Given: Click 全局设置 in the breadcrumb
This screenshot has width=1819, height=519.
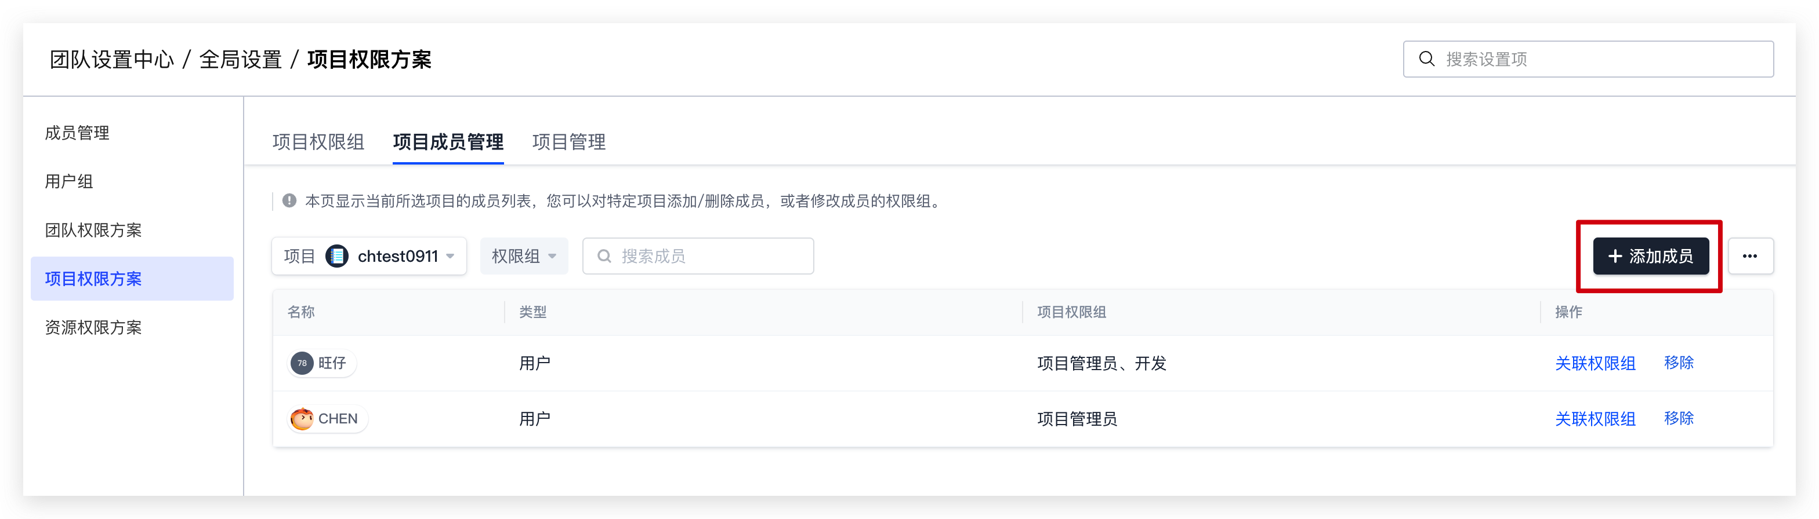Looking at the screenshot, I should point(241,60).
